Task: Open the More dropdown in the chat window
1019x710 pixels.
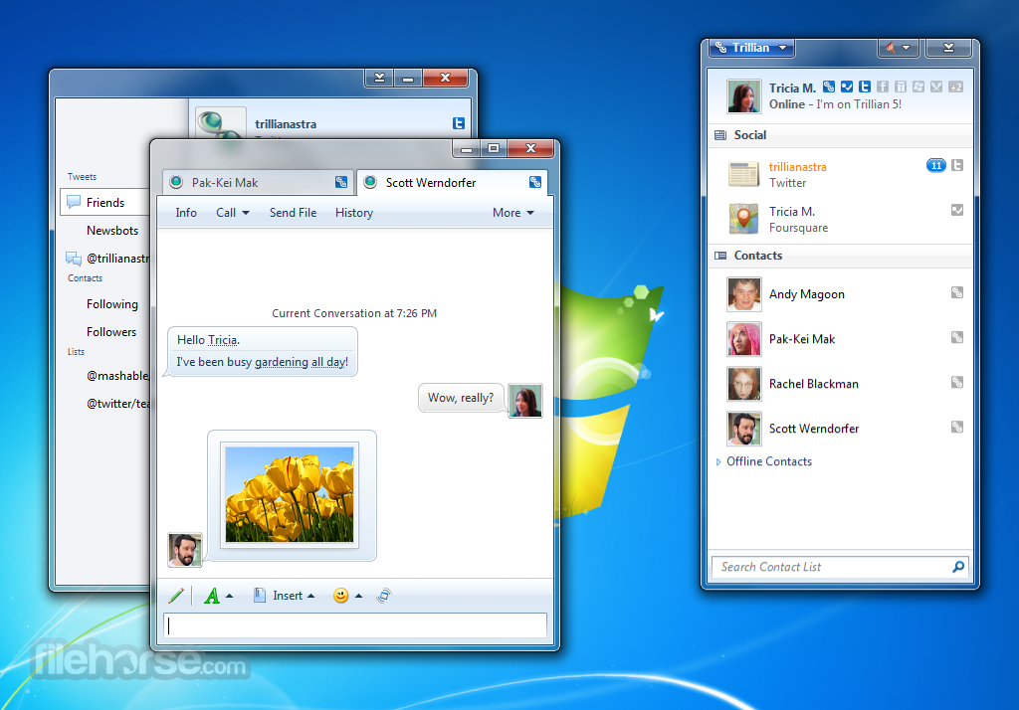Action: pos(512,212)
